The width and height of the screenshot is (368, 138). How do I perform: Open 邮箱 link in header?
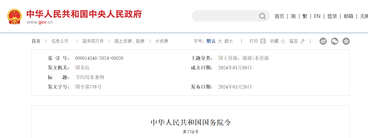(x=348, y=16)
